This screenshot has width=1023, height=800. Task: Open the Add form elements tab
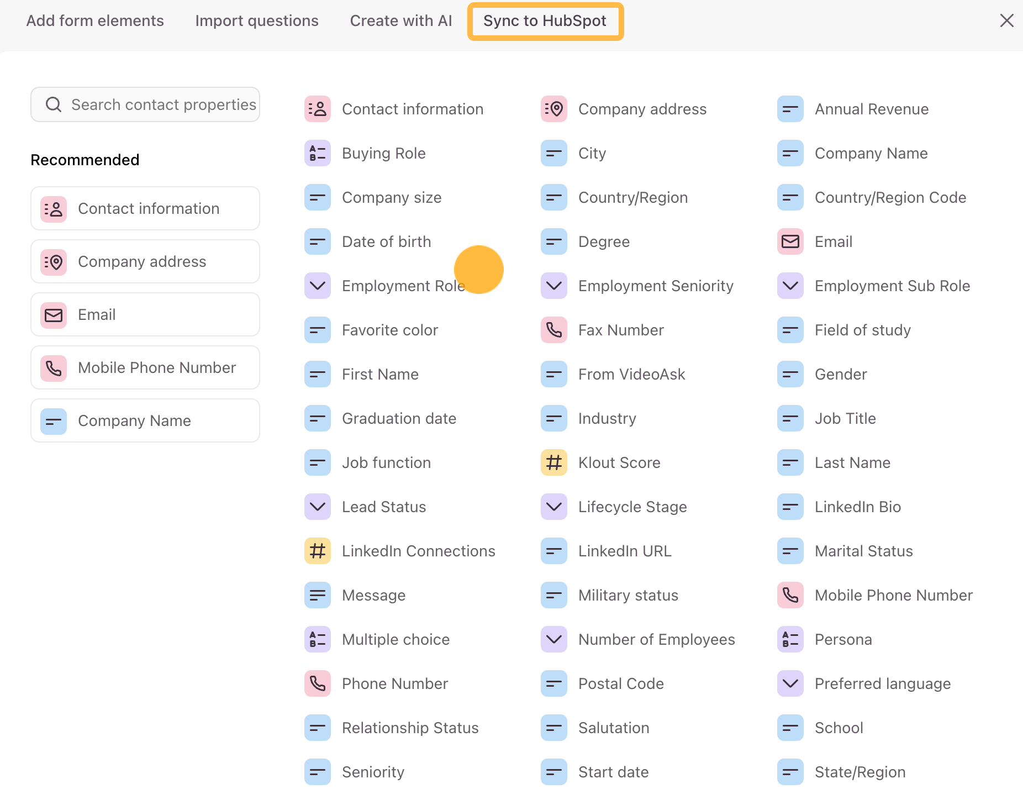(x=95, y=21)
